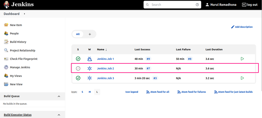Click the Build Executor Status heading link
Viewport: 262px width, 118px height.
tap(18, 115)
